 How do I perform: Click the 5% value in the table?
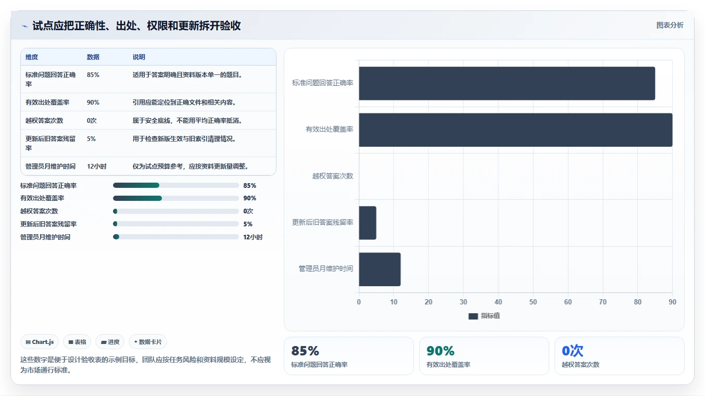point(91,139)
